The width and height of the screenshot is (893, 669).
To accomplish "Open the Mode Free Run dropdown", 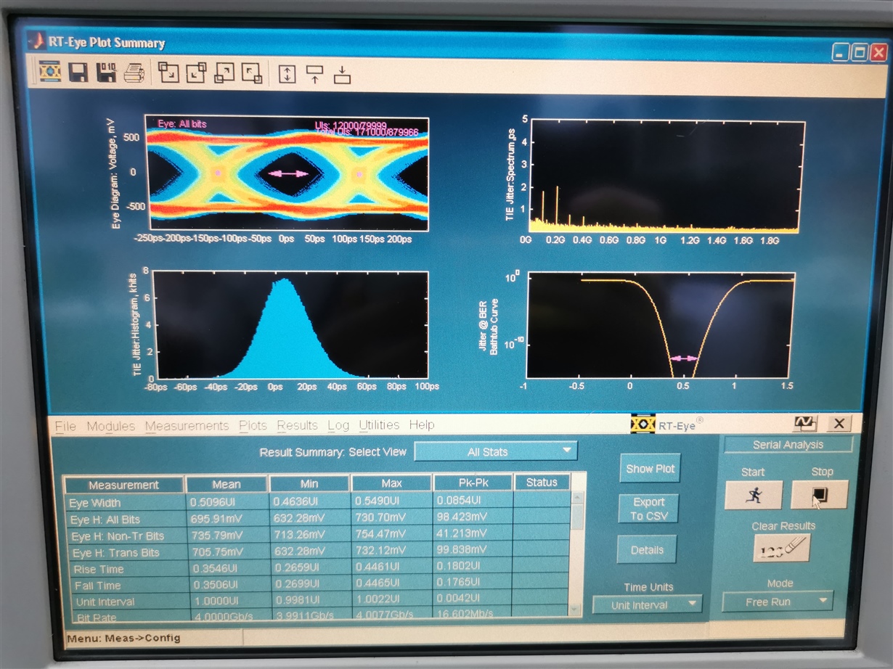I will (x=778, y=602).
